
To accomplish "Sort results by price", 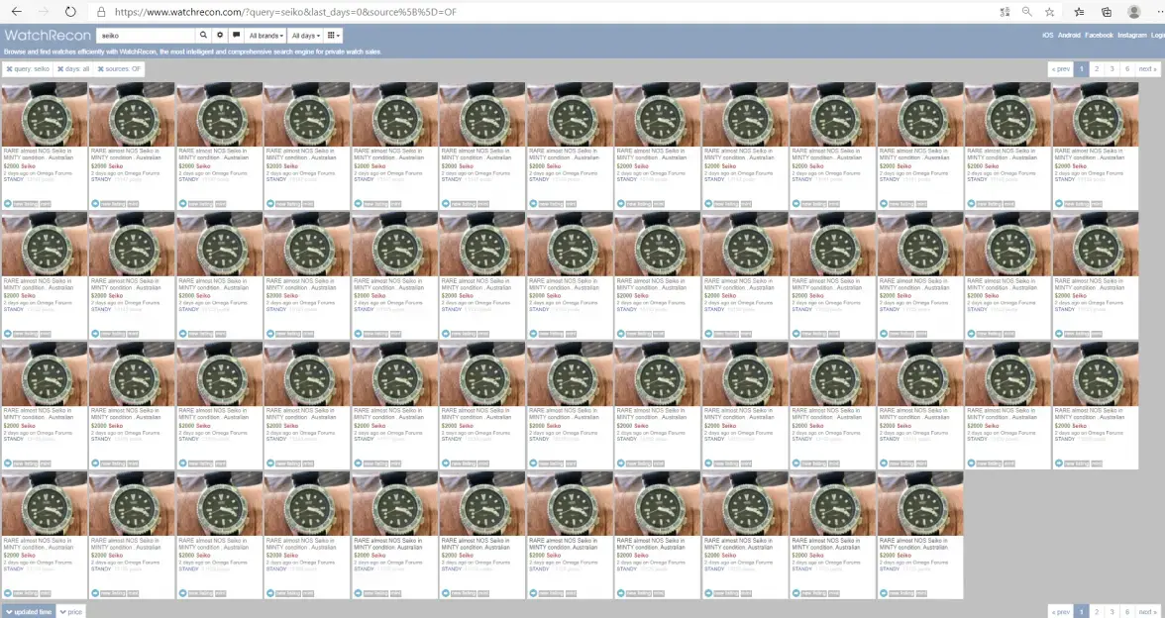I will click(70, 612).
